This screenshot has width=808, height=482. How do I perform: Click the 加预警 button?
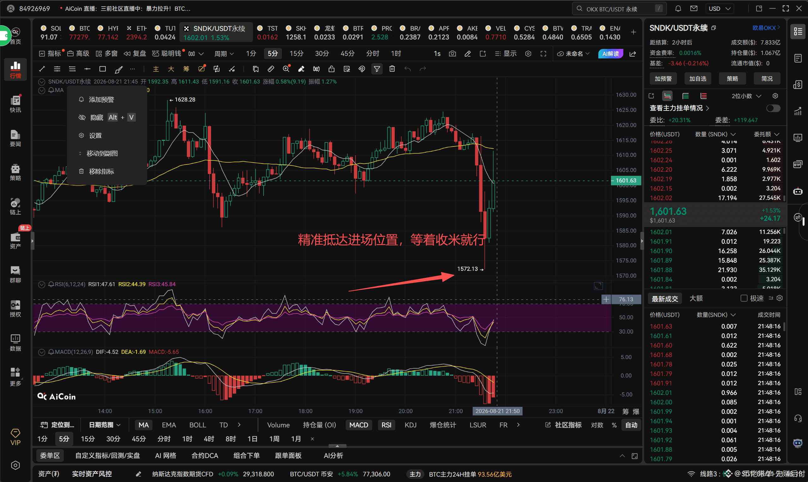[663, 79]
